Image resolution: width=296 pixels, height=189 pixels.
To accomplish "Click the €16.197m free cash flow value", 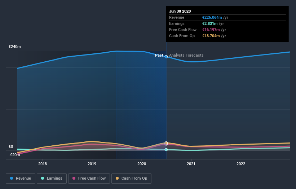I will 211,30.
